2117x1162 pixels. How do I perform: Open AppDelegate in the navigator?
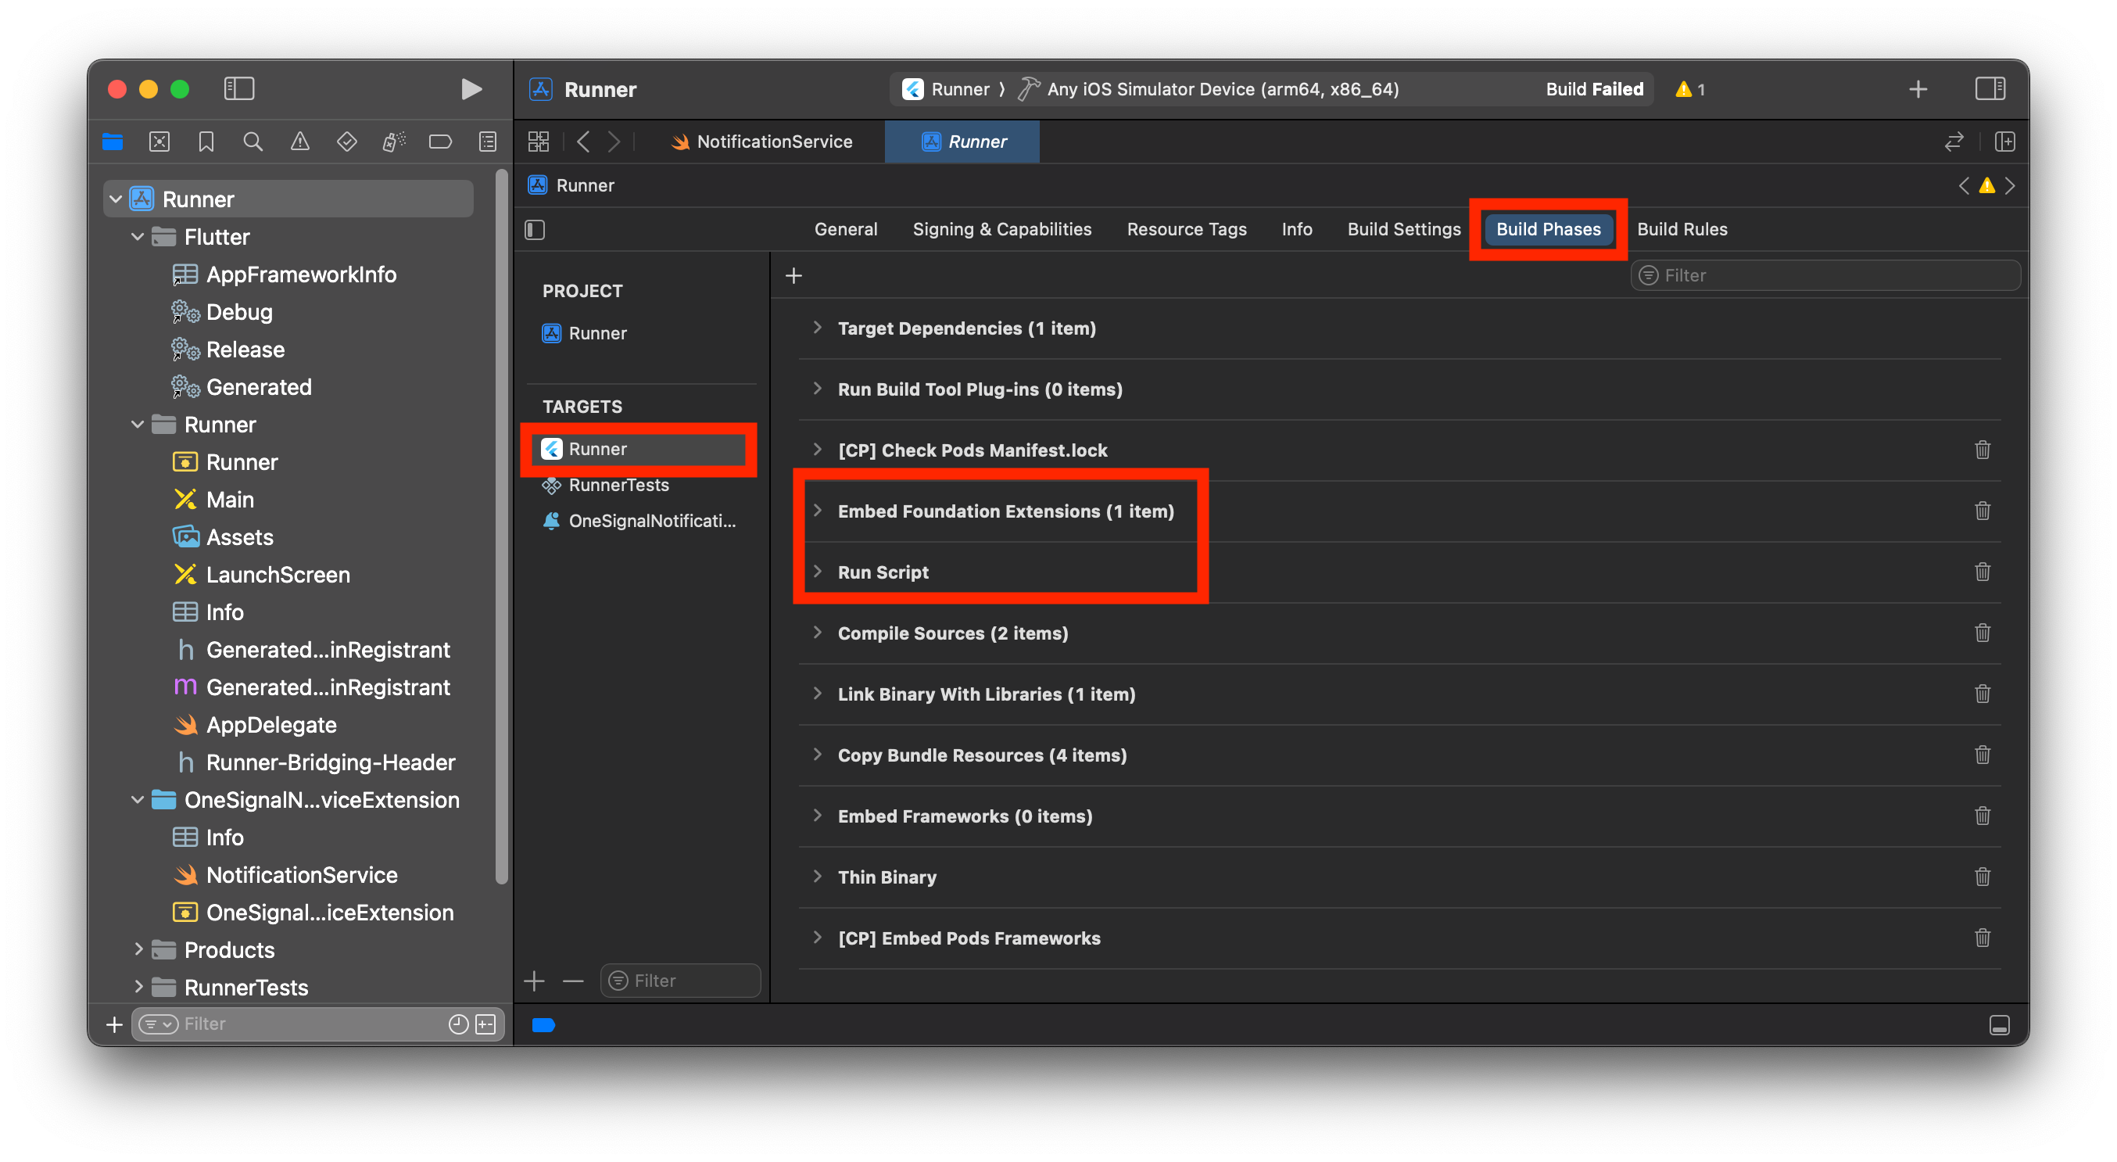tap(271, 725)
